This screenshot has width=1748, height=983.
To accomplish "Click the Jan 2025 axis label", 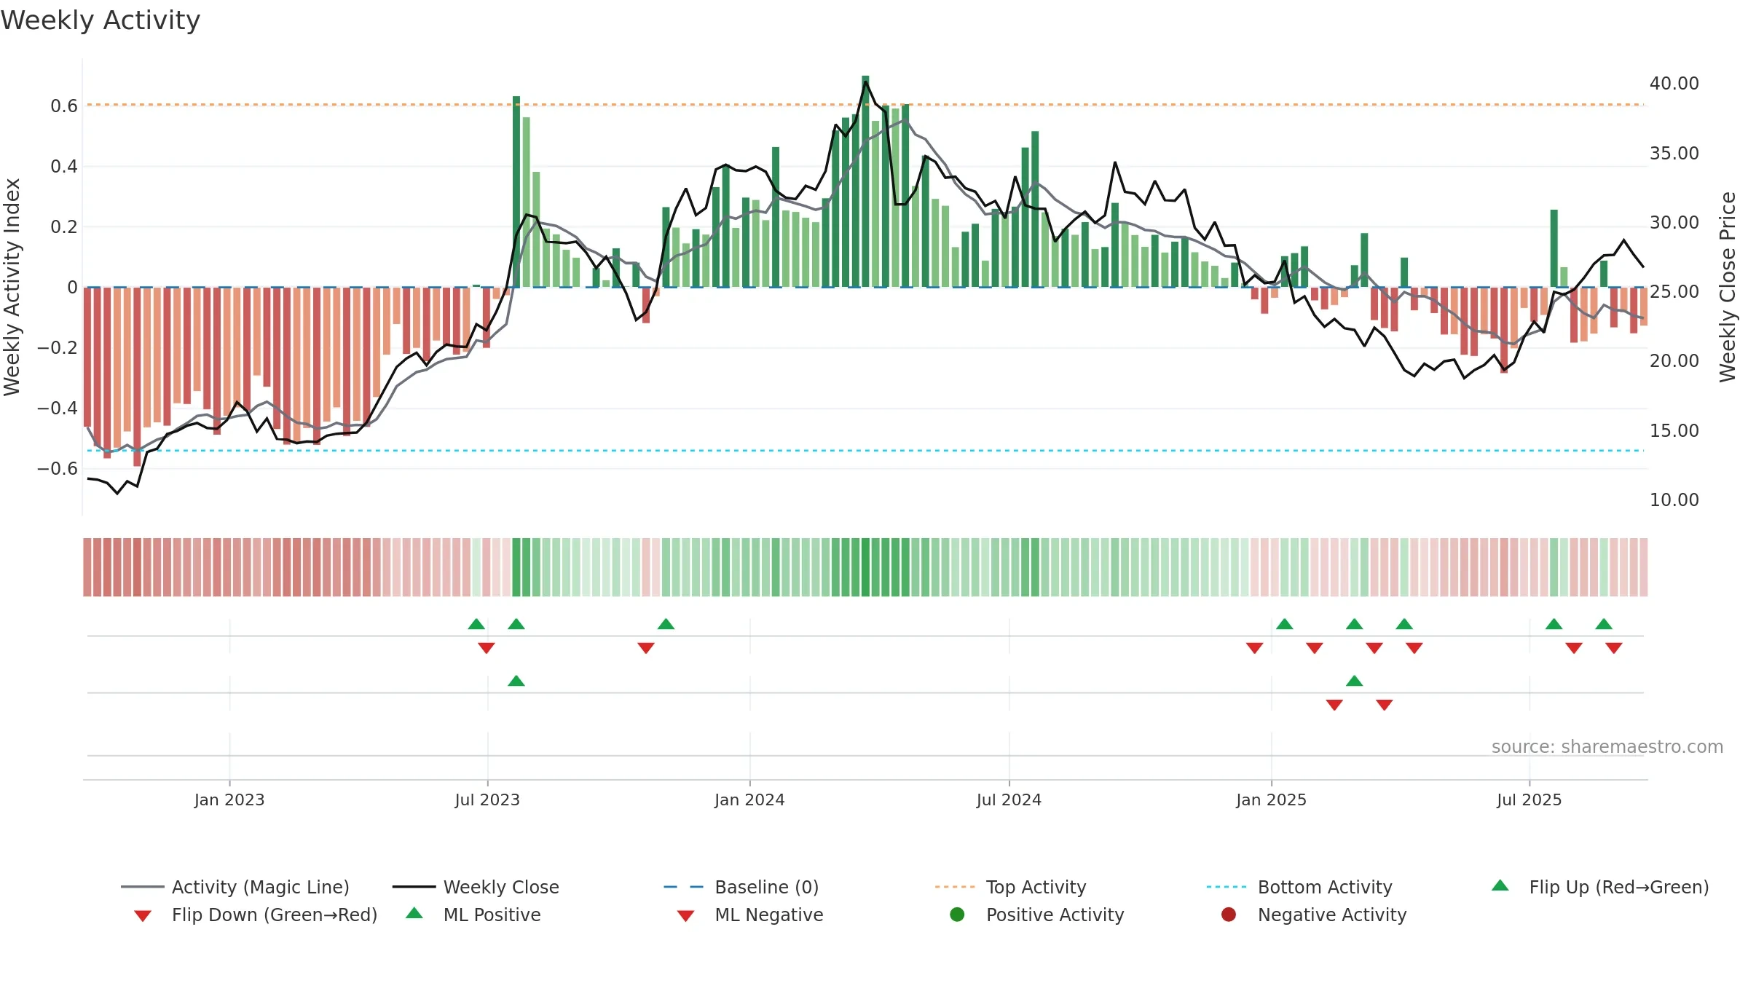I will tap(1271, 800).
